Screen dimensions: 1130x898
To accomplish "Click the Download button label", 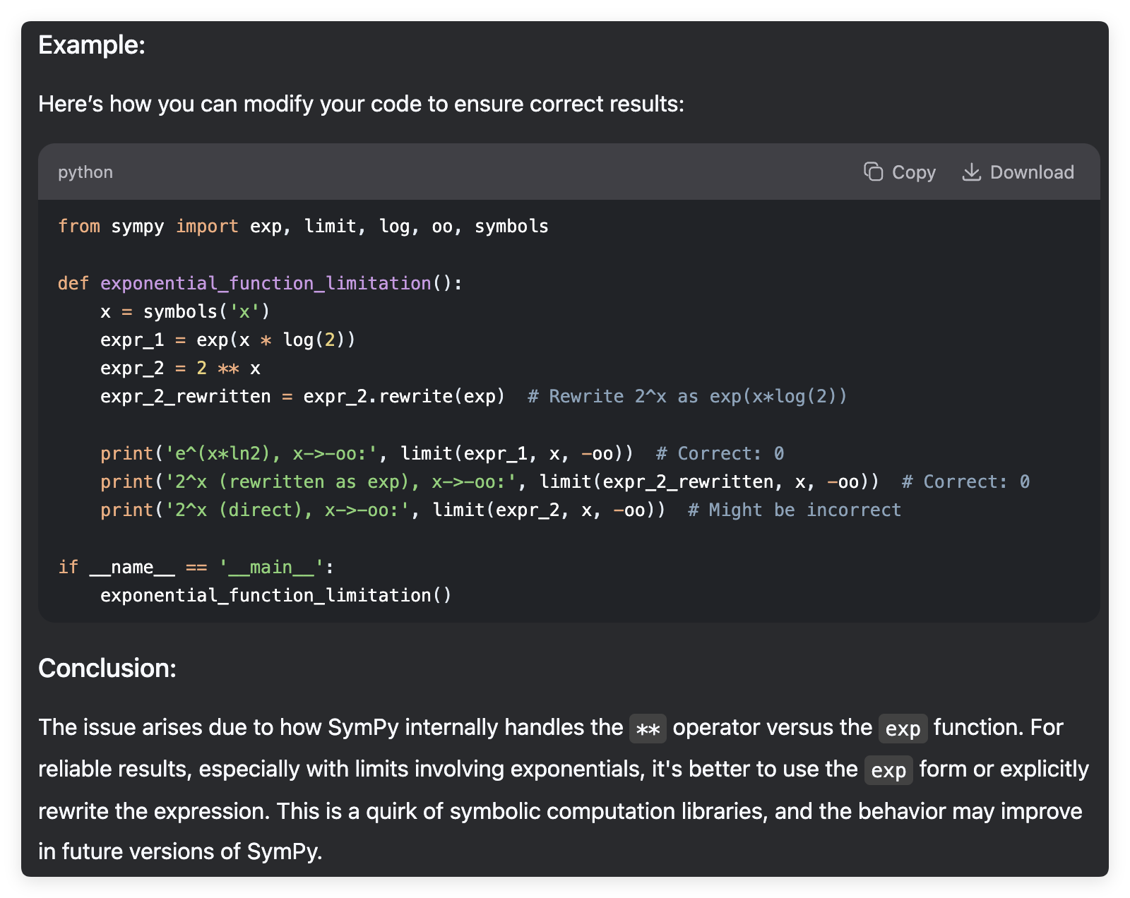I will [1032, 172].
